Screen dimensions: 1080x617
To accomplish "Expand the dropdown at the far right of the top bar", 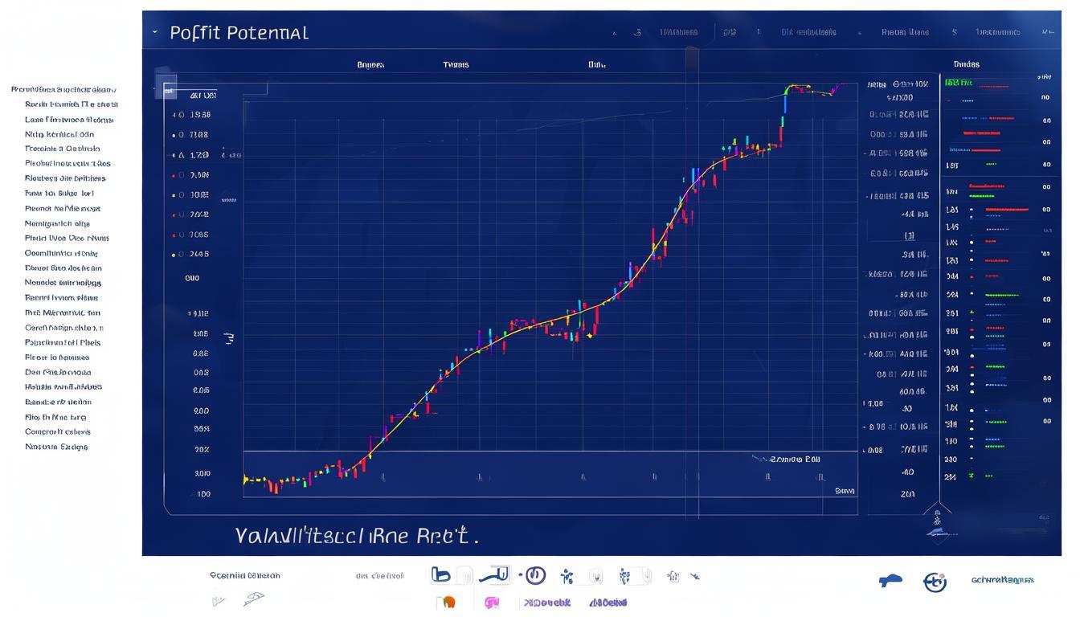I will tap(1049, 32).
